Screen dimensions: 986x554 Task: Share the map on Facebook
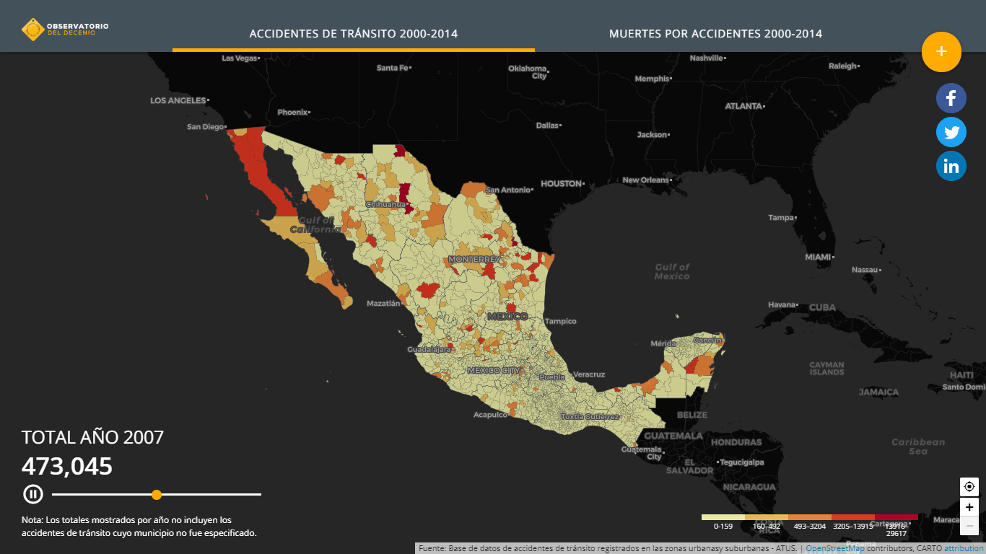pos(951,98)
